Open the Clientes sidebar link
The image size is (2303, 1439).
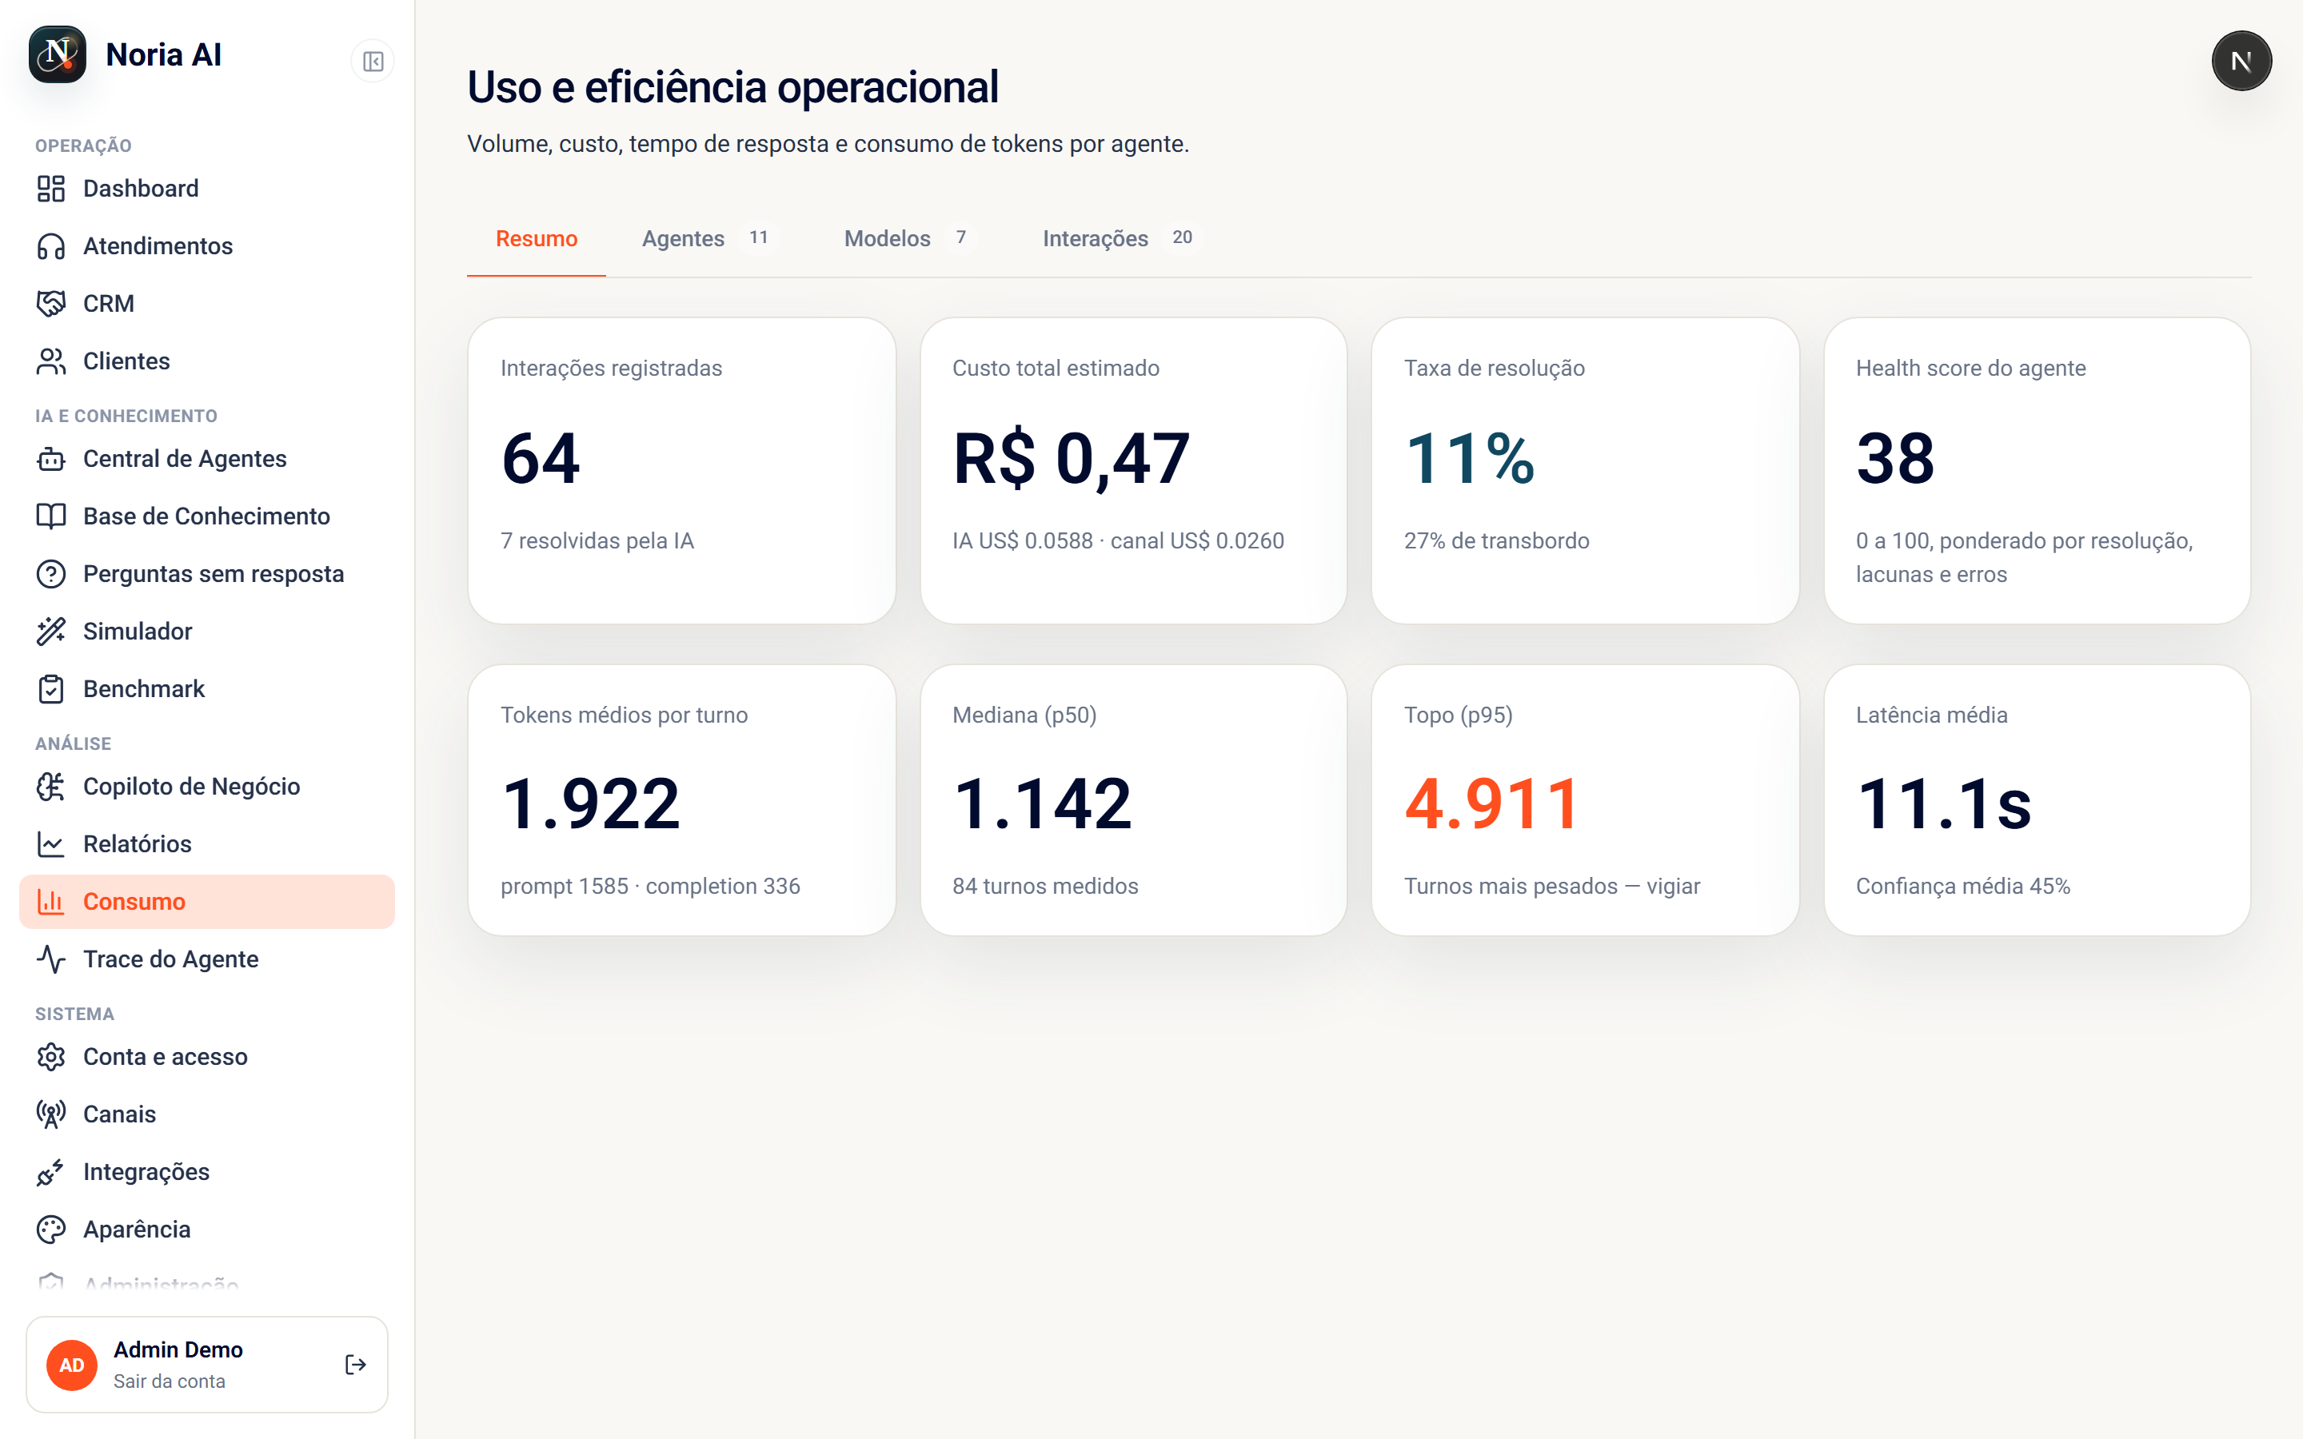pyautogui.click(x=206, y=361)
